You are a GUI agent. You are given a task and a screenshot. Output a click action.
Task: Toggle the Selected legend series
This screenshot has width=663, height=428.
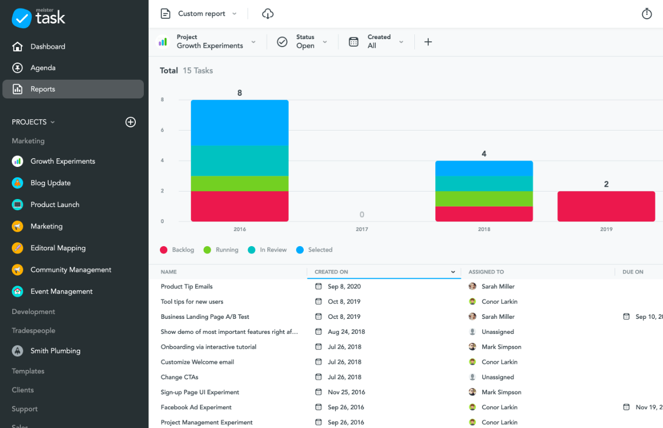(314, 250)
